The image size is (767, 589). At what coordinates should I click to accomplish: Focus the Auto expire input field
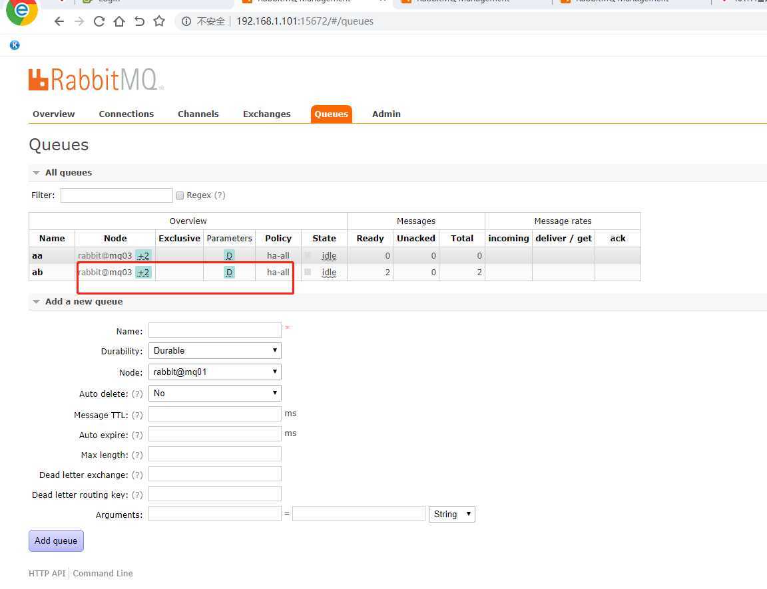[215, 433]
